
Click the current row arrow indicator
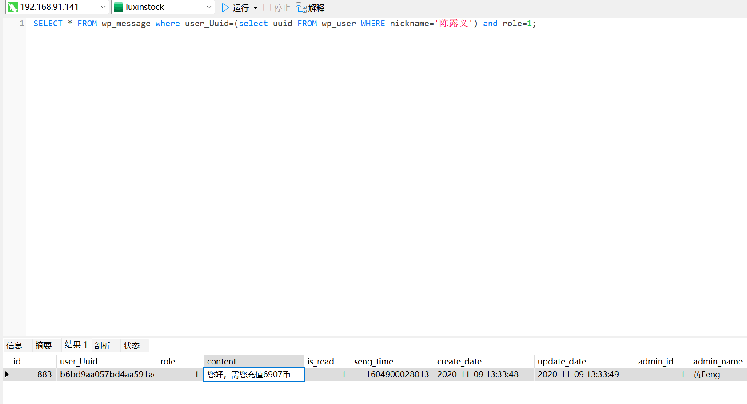pyautogui.click(x=7, y=374)
